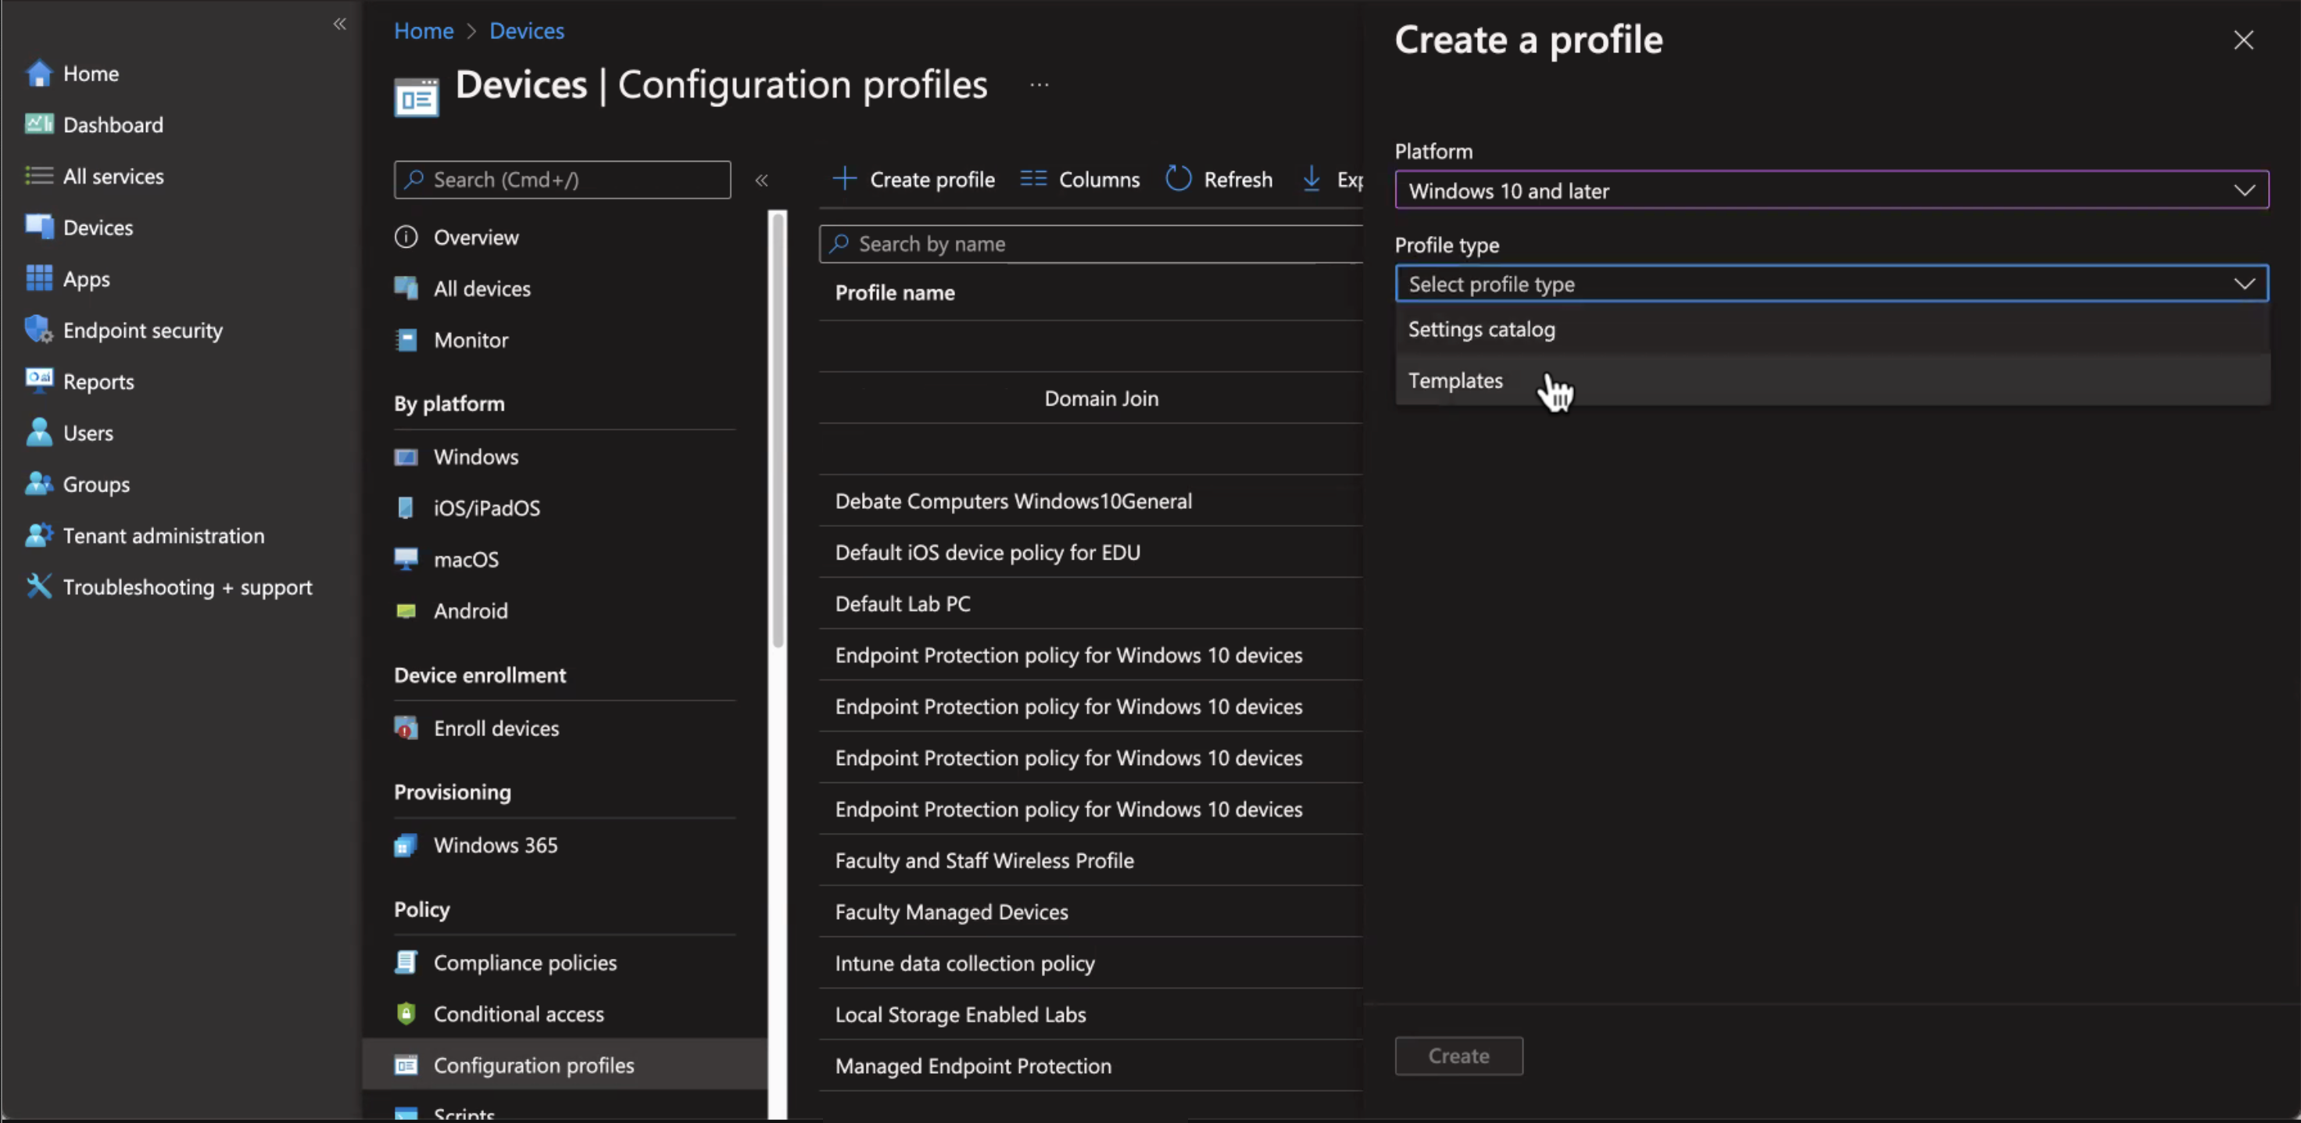The image size is (2301, 1123).
Task: Collapse the Devices submenu panel chevron
Action: [761, 180]
